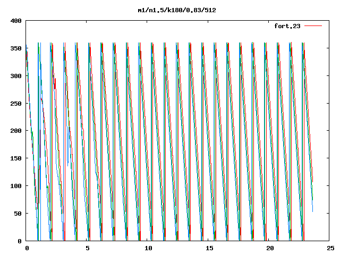Click the y-axis label 300
Screen dimensions: 340x255
tap(16, 76)
